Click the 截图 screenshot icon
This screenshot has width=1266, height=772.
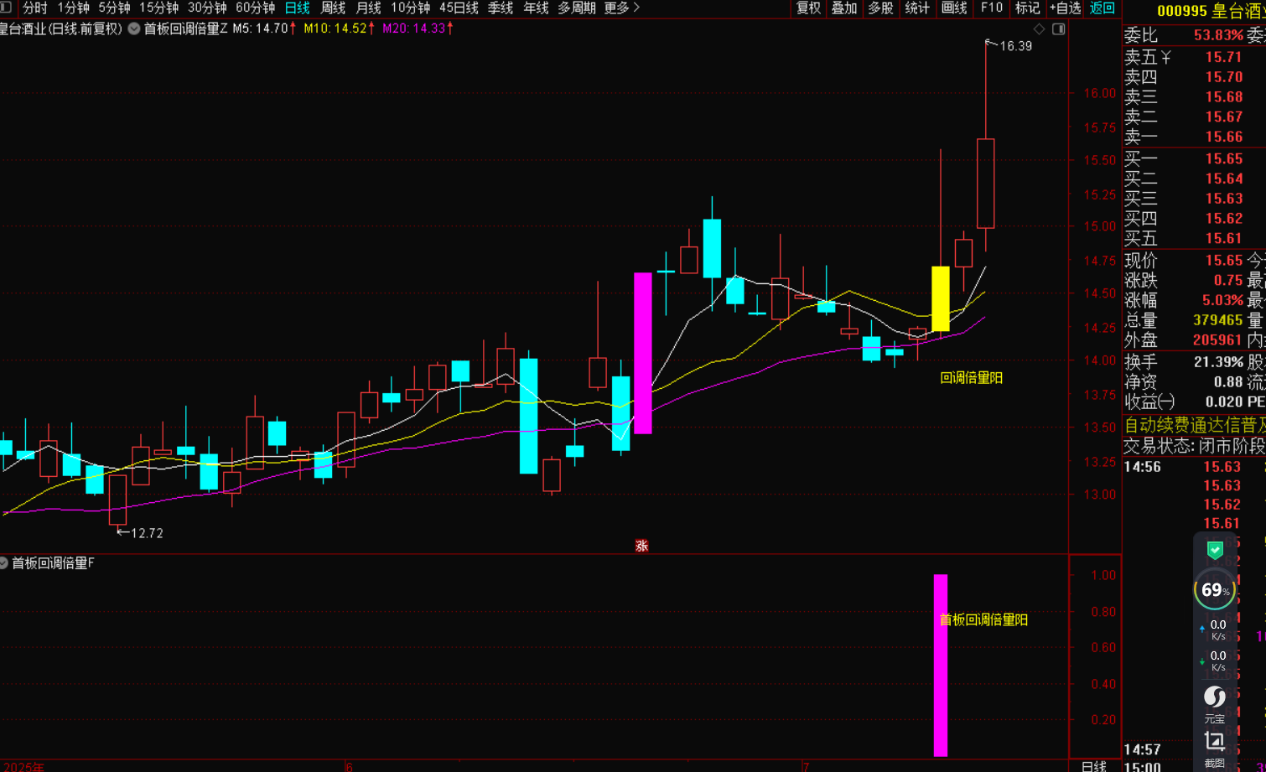tap(1214, 748)
